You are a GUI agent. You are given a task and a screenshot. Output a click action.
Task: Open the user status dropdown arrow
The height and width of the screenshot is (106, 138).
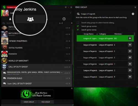pyautogui.click(x=70, y=13)
